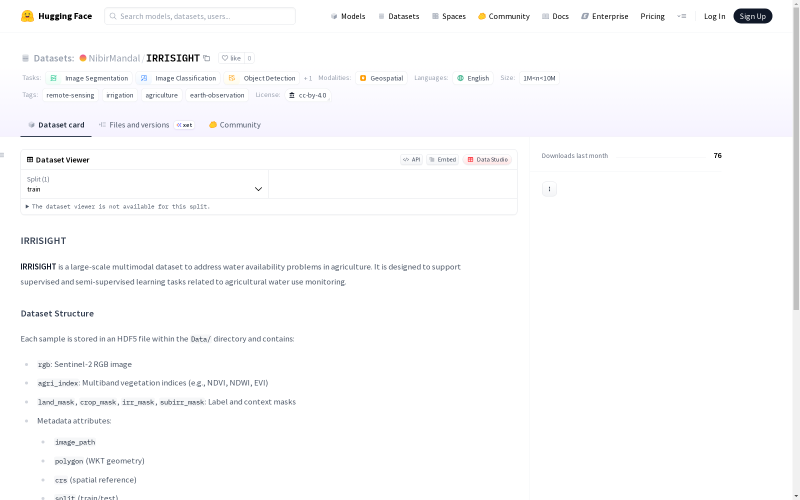
Task: Click the Image Segmentation task icon
Action: tap(53, 78)
